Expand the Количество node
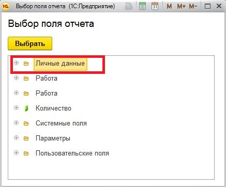The image size is (226, 187). tap(16, 108)
